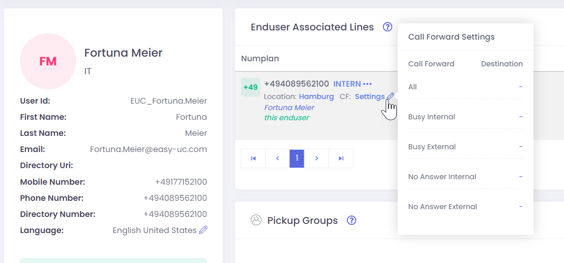564x263 pixels.
Task: Click the +49 country code badge
Action: click(250, 87)
